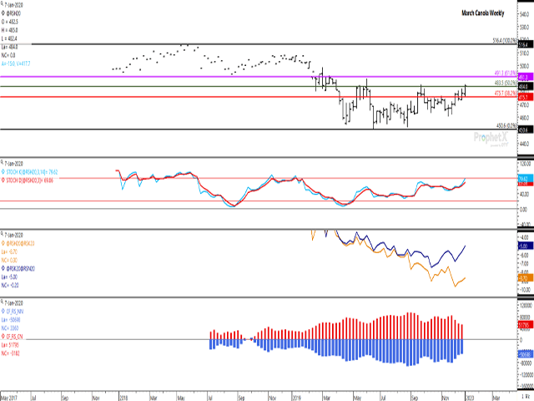534x401 pixels.
Task: Click the red 475.7 price tag
Action: pyautogui.click(x=525, y=98)
